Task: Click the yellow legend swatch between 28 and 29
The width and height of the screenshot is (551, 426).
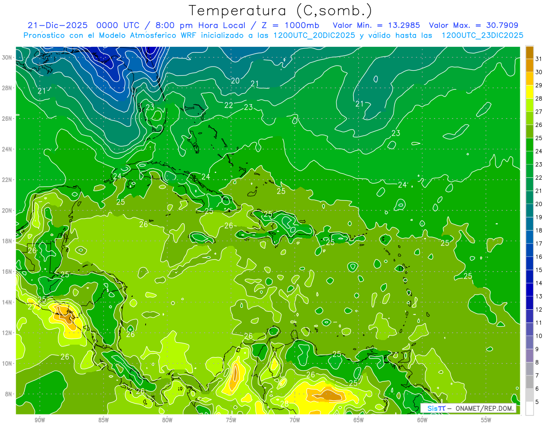Action: 529,92
